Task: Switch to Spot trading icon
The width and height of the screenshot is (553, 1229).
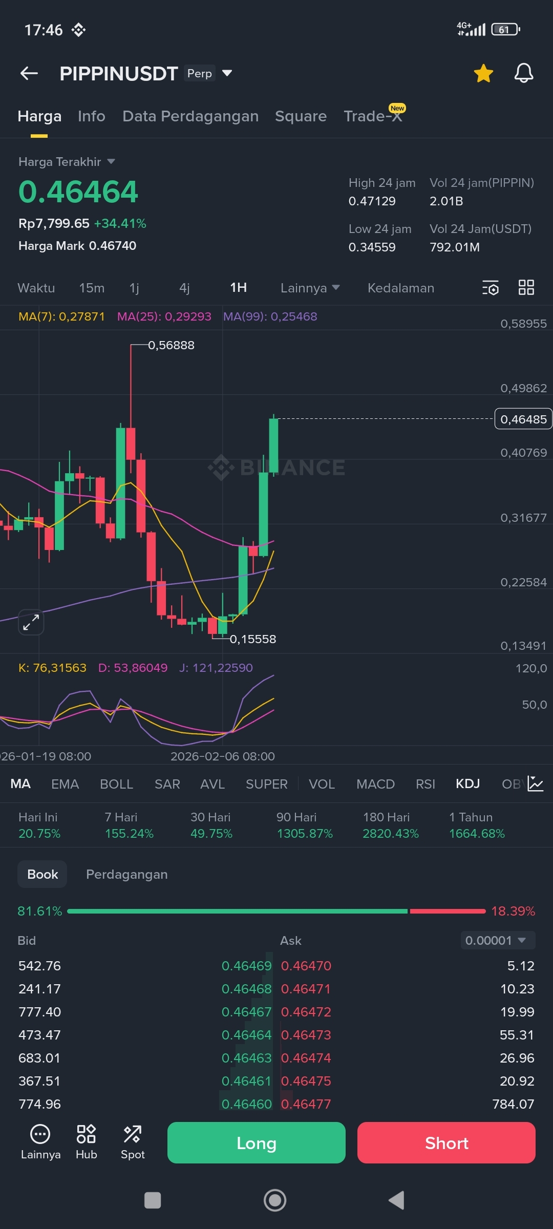Action: [133, 1142]
